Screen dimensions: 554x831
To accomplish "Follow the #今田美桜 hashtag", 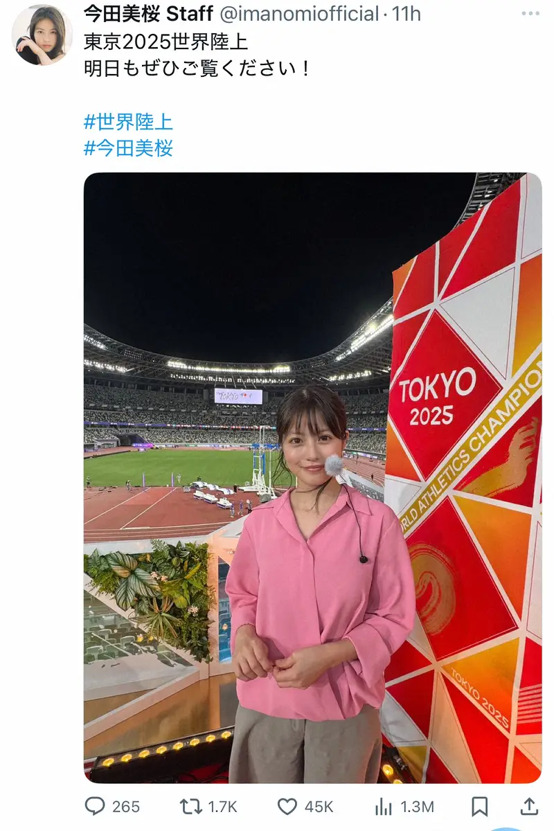I will point(128,148).
